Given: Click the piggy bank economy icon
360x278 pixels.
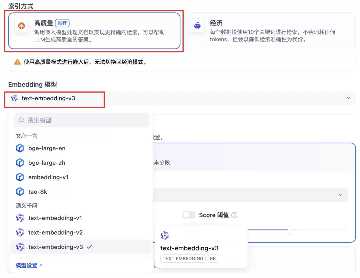Looking at the screenshot, I should click(197, 26).
